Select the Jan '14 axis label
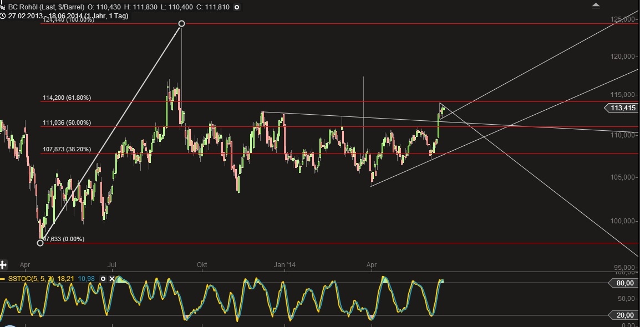The image size is (640, 327). point(285,265)
